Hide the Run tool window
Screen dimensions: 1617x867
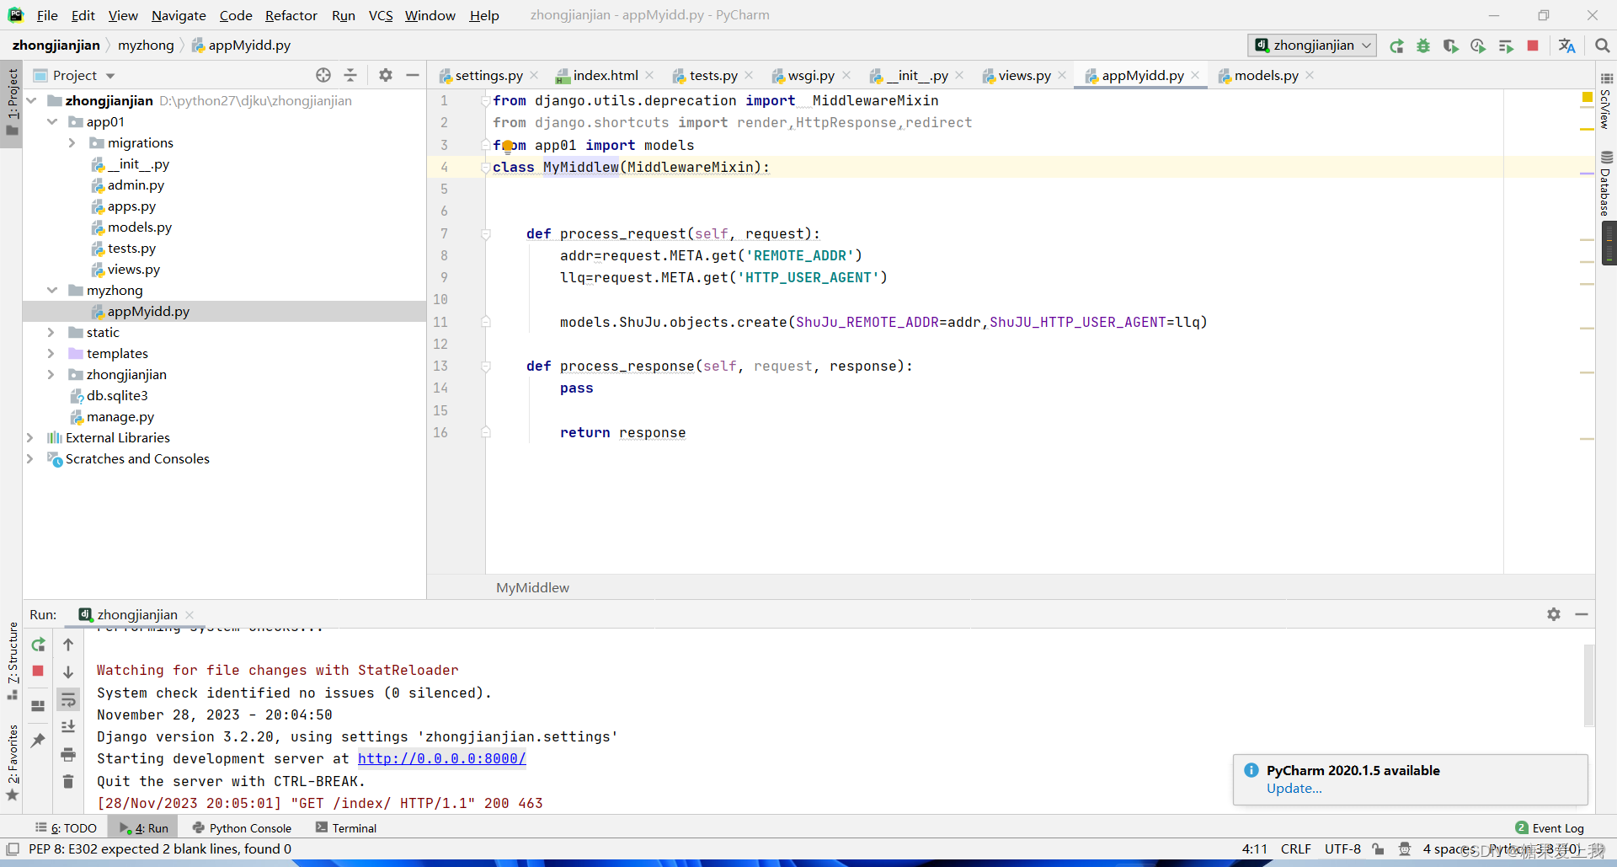coord(1582,614)
